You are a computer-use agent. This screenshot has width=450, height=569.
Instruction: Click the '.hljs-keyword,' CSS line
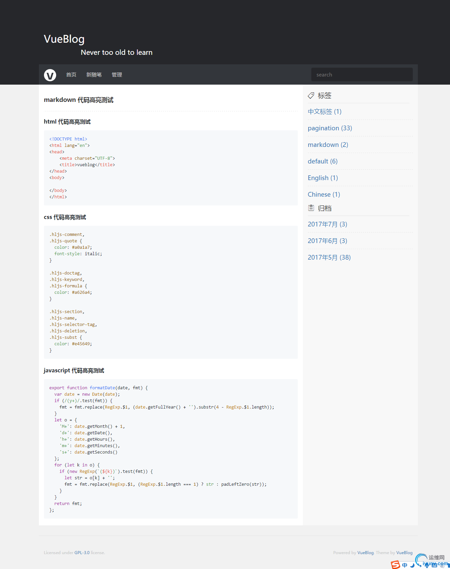[x=67, y=280]
